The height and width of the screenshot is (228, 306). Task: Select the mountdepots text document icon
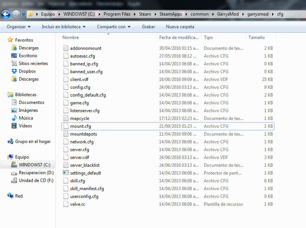pos(66,134)
